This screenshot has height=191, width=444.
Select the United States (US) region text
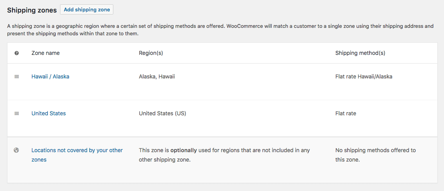click(162, 113)
